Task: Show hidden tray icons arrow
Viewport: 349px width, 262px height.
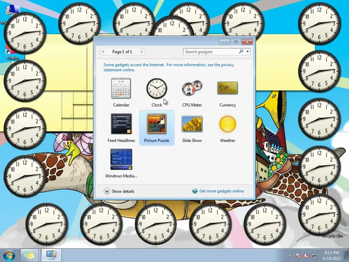Action: point(290,256)
